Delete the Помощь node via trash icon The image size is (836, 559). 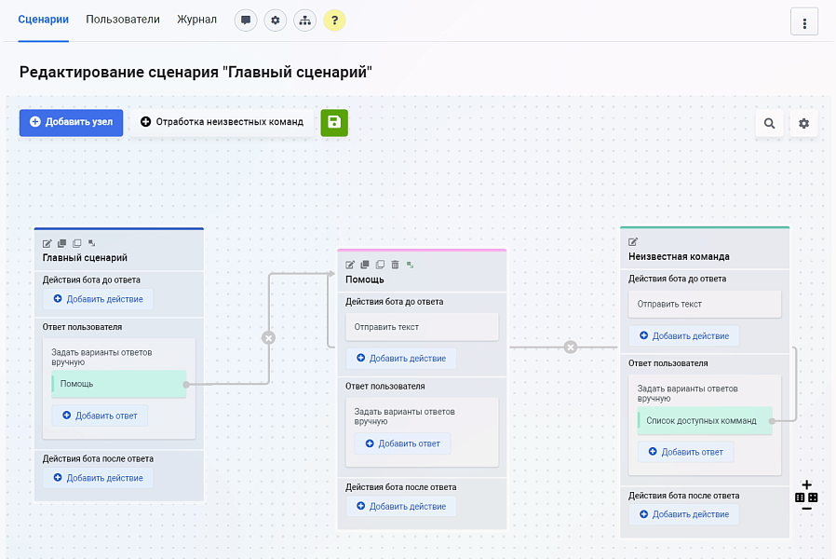(x=395, y=265)
